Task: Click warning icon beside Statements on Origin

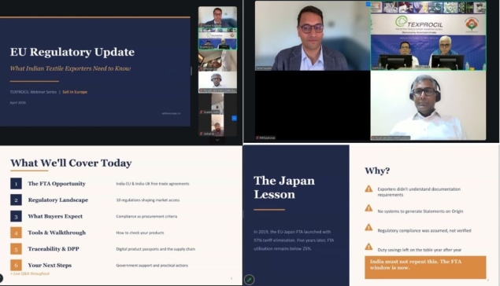Action: tap(369, 208)
